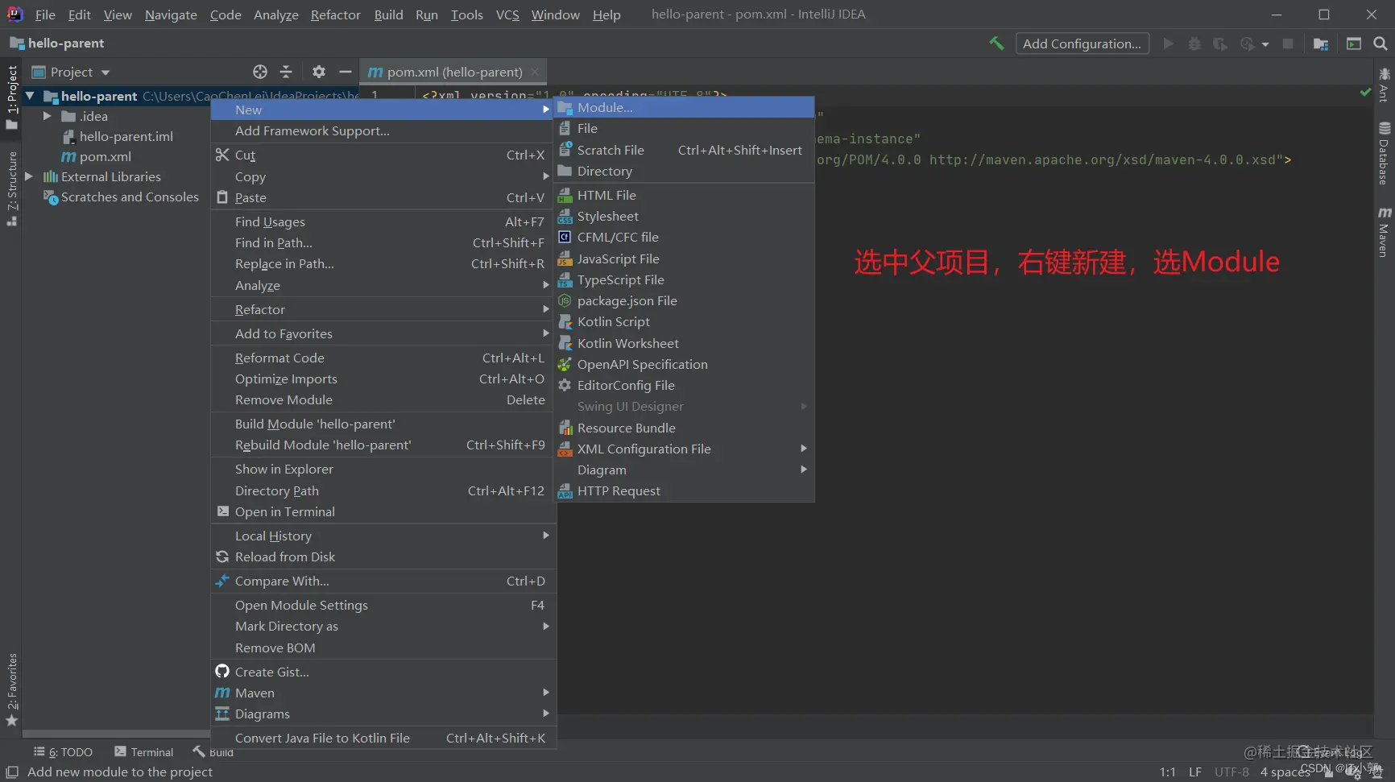
Task: Choose OpenAPI Specification entry
Action: coord(684,364)
